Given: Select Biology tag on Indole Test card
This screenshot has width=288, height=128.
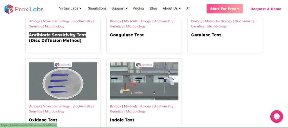Looking at the screenshot, I should coord(115,106).
